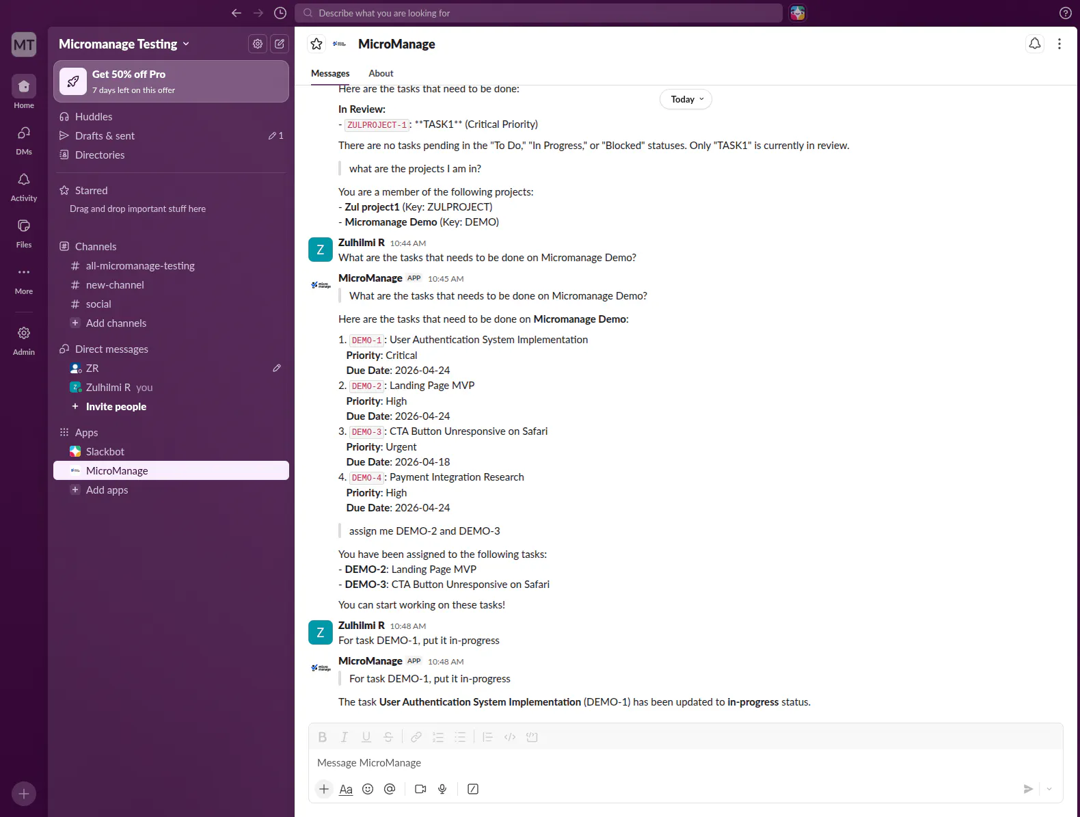The width and height of the screenshot is (1080, 817).
Task: Collapse the Apps section
Action: pyautogui.click(x=86, y=432)
